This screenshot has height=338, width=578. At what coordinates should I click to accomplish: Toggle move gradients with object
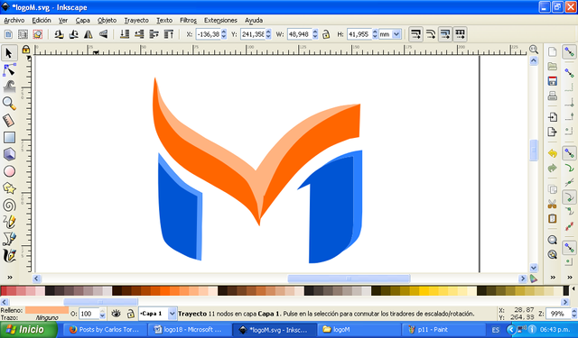[x=445, y=34]
